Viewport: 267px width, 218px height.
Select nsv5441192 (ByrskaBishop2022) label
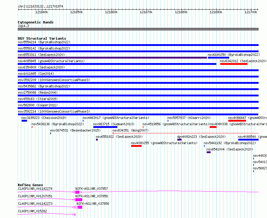230,143
